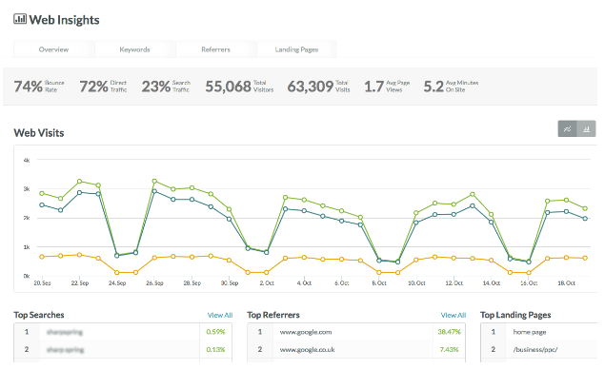Click the Web Insights bar chart icon
The image size is (605, 369).
point(20,19)
